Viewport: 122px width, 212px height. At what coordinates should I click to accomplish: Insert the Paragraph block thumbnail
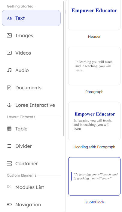[94, 66]
